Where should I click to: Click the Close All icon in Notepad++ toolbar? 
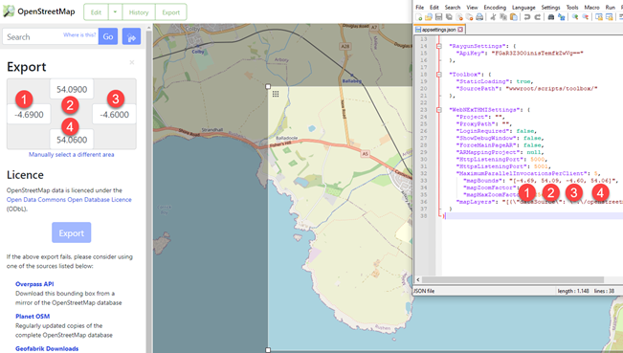[x=469, y=17]
